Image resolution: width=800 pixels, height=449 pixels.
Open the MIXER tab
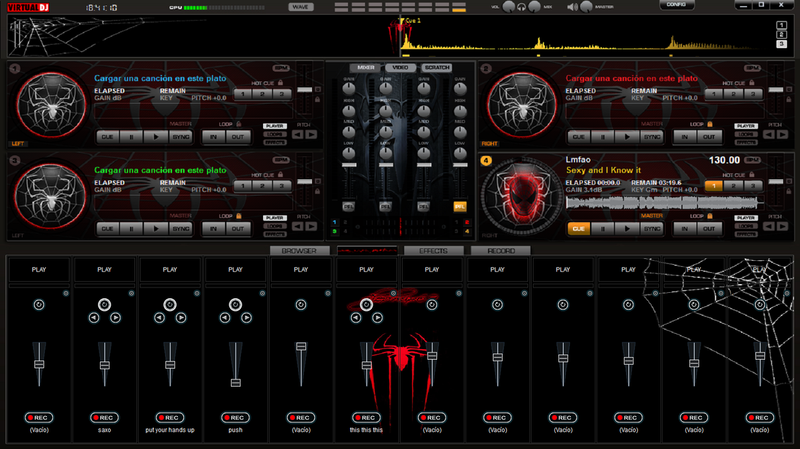point(365,67)
